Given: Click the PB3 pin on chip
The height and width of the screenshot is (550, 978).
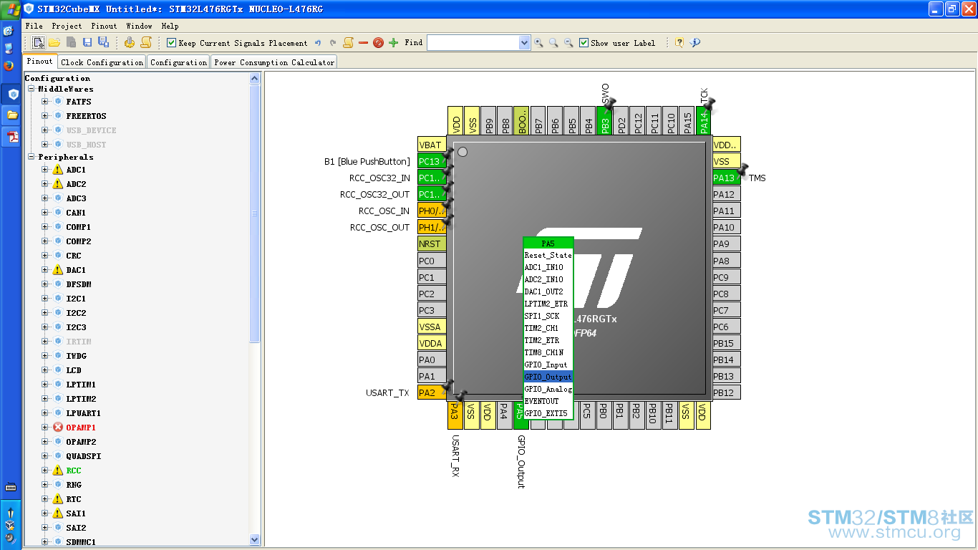Looking at the screenshot, I should [605, 120].
